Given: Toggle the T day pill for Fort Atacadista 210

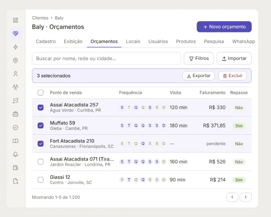Looking at the screenshot, I should point(129,144).
